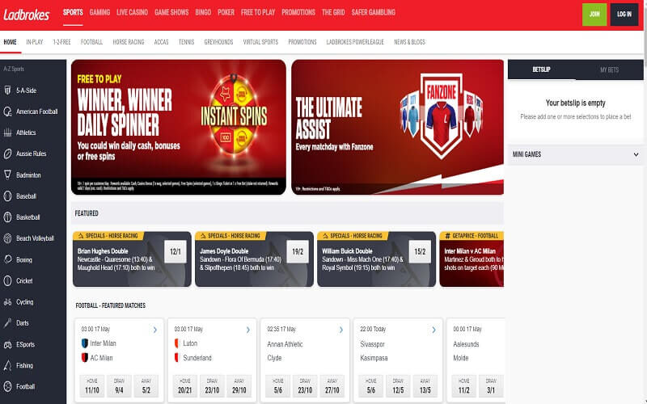Open the Gaming top menu
Viewport: 647px width, 404px height.
coord(99,12)
